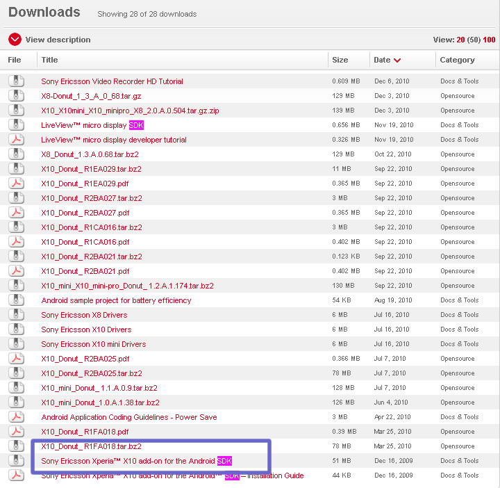Click the '54 KB' size value

[x=341, y=300]
